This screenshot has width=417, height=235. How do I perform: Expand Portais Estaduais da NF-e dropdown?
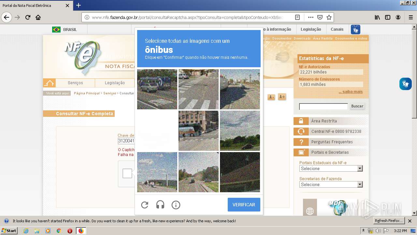[x=331, y=168]
